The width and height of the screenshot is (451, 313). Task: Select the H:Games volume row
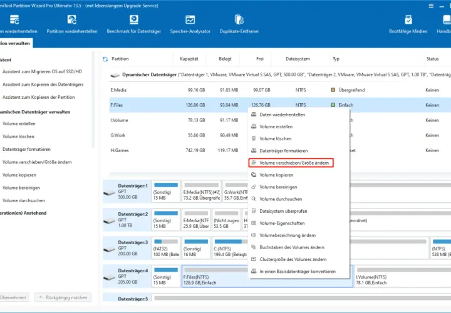179,150
